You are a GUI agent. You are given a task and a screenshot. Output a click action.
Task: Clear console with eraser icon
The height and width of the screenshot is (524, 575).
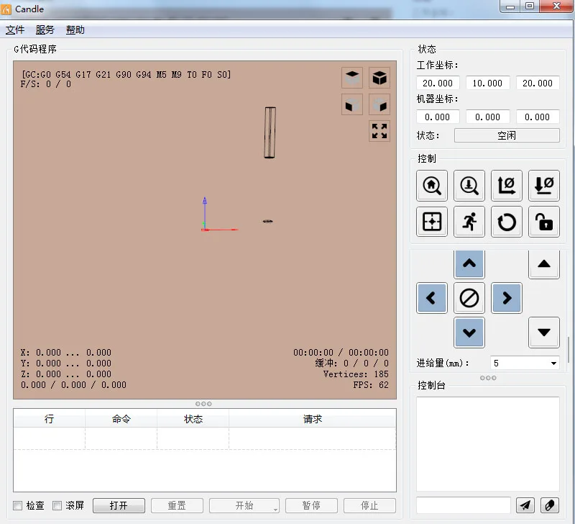pos(550,505)
